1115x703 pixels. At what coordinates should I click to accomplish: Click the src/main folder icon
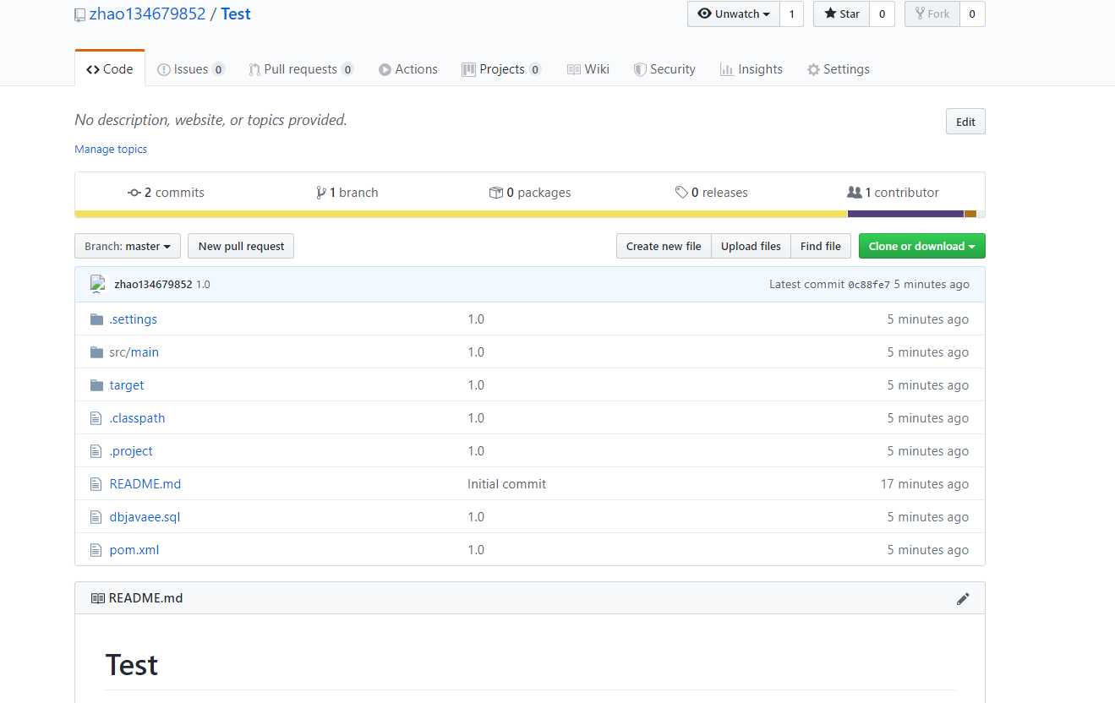click(96, 352)
